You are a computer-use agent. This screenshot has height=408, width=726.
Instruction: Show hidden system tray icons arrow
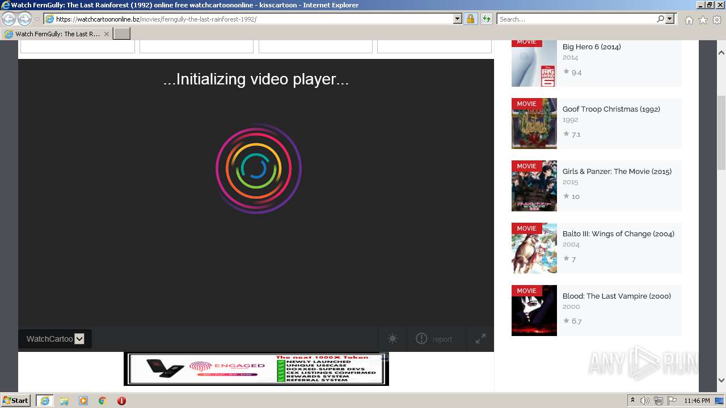pyautogui.click(x=632, y=401)
